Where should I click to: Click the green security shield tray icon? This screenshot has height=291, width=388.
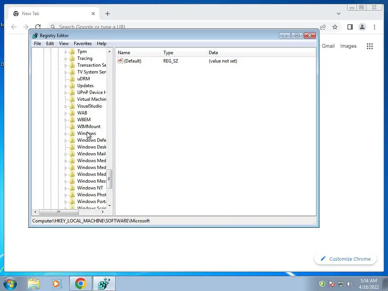click(x=322, y=284)
